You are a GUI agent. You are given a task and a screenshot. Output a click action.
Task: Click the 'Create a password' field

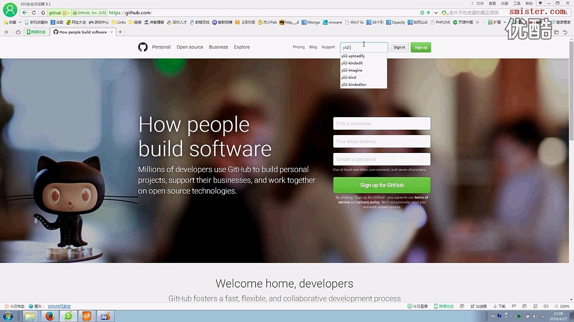(x=382, y=159)
